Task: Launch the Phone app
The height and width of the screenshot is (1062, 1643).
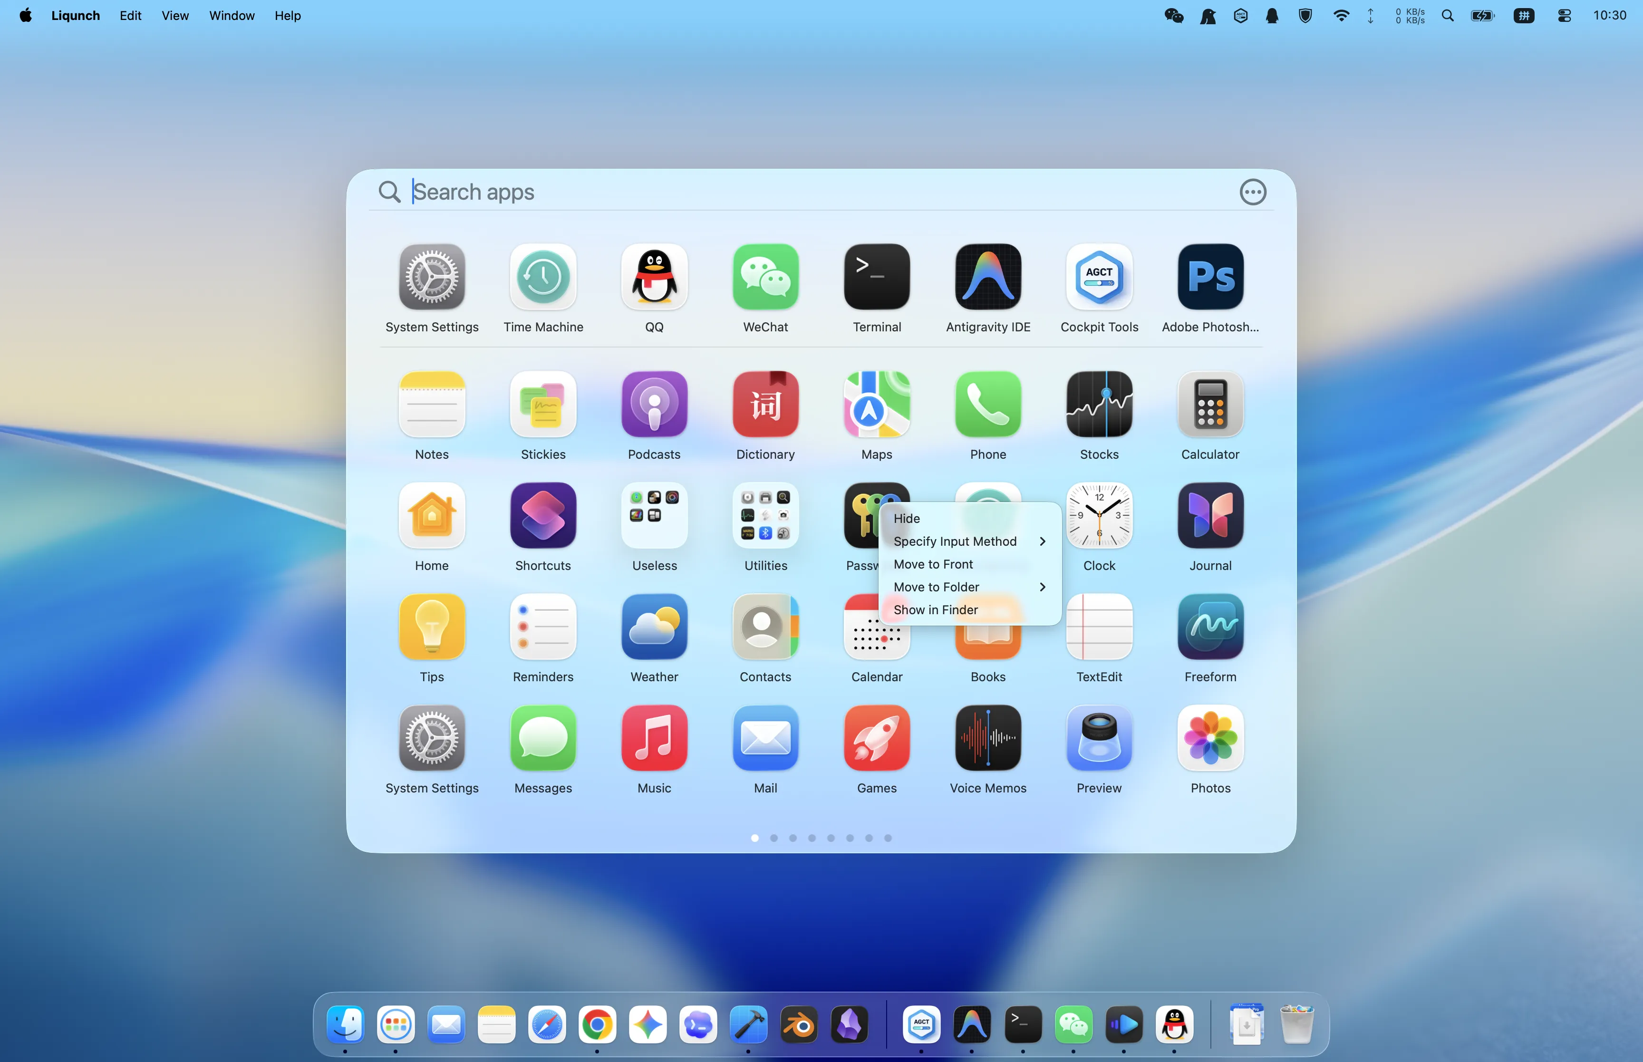Action: coord(988,404)
